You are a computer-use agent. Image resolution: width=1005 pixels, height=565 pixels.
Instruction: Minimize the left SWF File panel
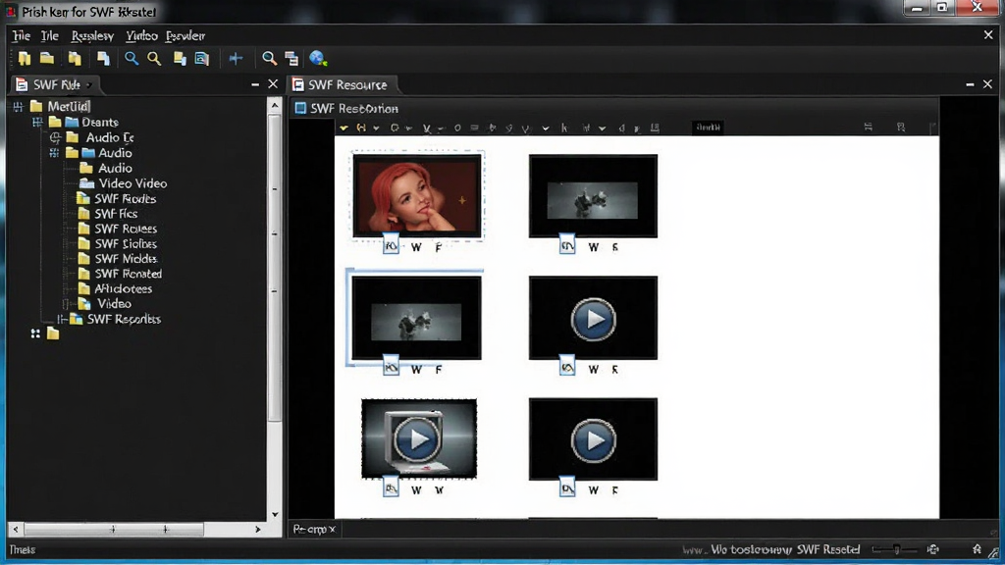[255, 84]
